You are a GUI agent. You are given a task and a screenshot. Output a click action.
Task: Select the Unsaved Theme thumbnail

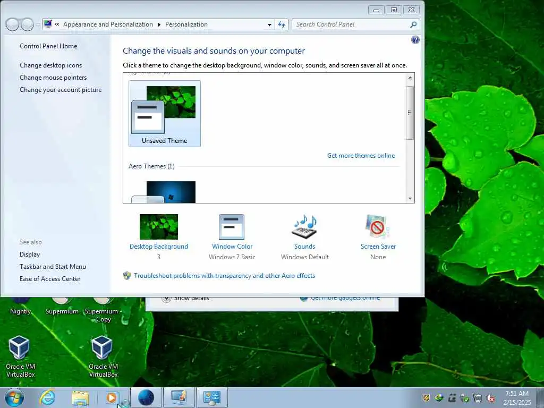point(165,114)
